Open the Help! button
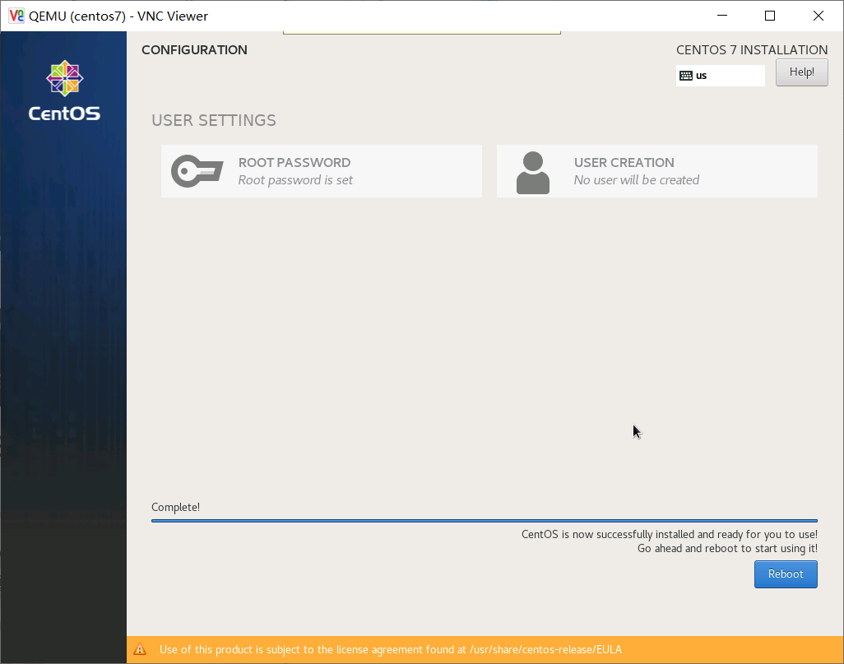 click(801, 72)
